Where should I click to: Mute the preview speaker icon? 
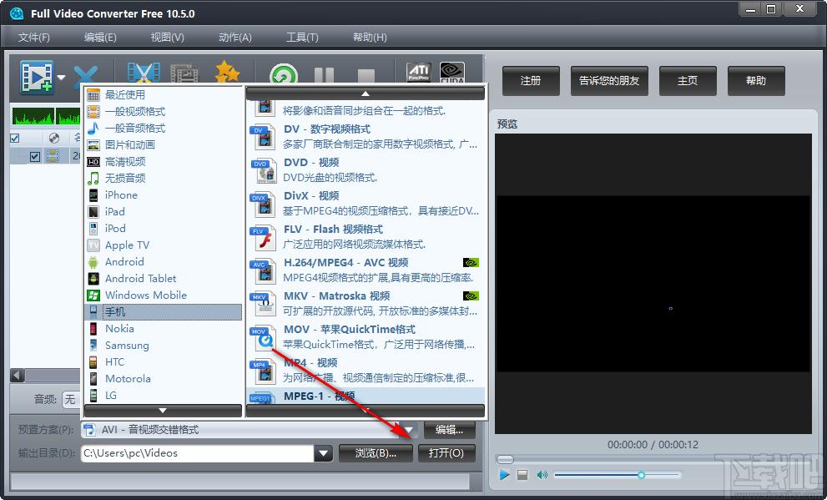coord(542,475)
